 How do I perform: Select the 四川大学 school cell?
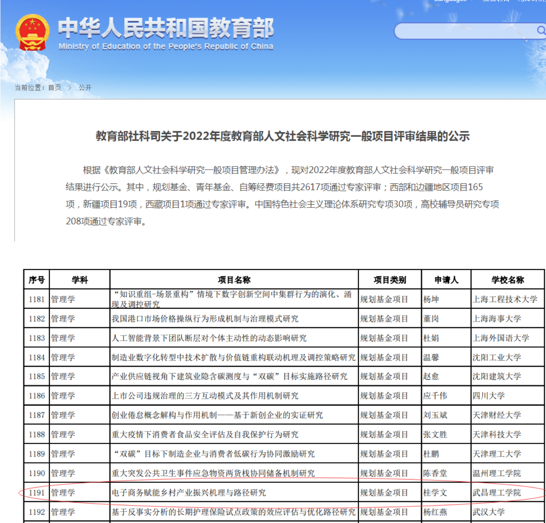[488, 396]
